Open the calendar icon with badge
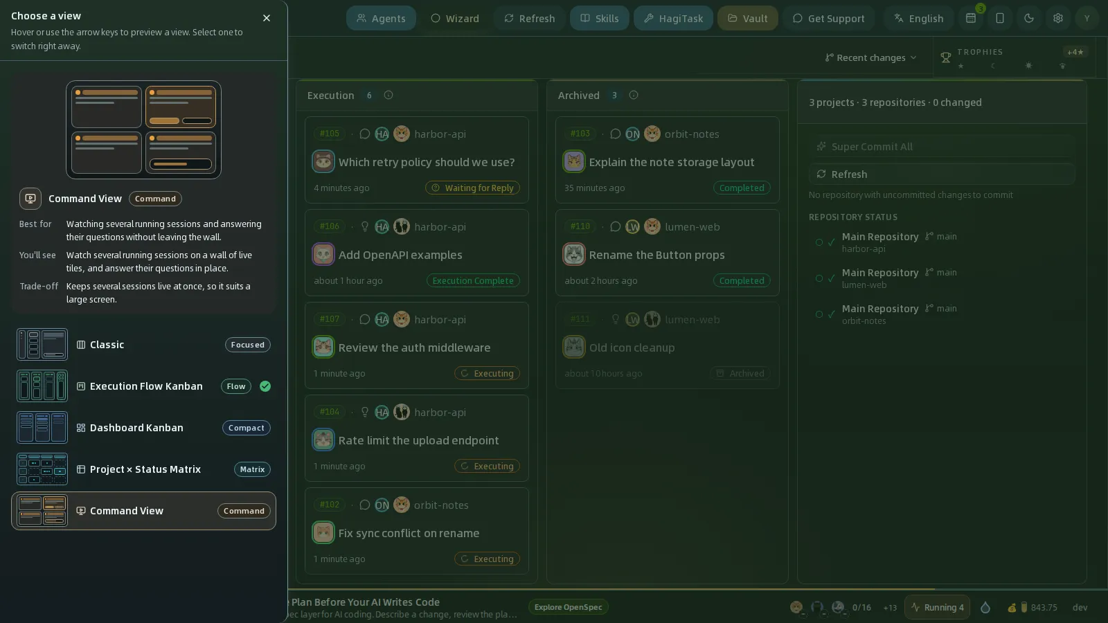This screenshot has height=623, width=1108. point(971,18)
